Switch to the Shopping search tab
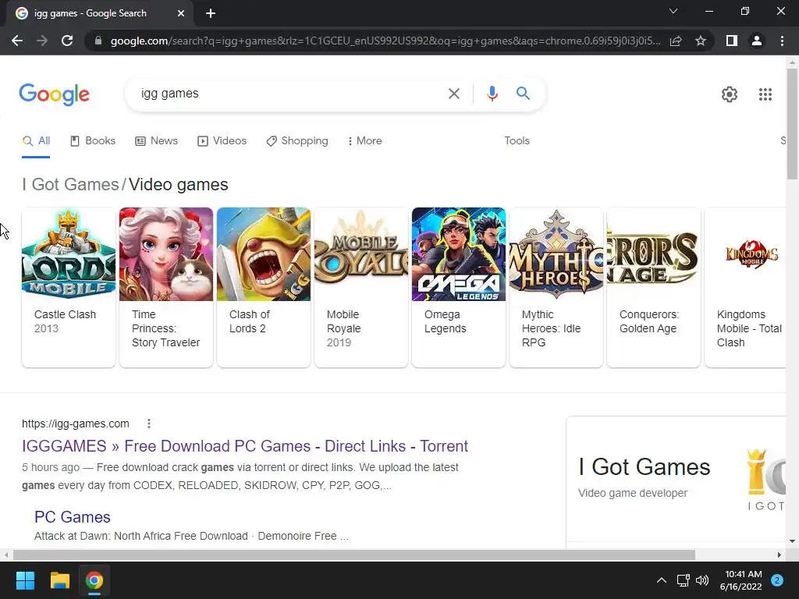Viewport: 799px width, 599px height. click(297, 141)
